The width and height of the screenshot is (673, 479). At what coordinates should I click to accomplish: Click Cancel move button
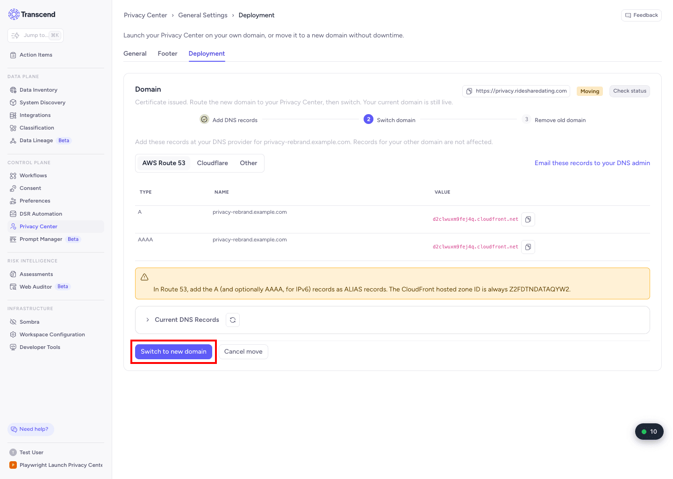(x=243, y=352)
